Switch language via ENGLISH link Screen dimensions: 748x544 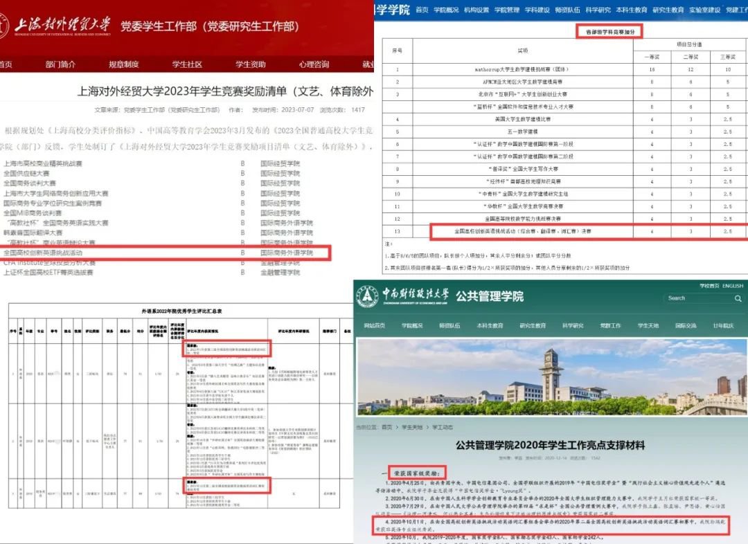pos(733,286)
